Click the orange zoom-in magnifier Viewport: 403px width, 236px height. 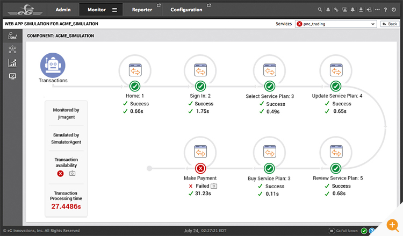[392, 225]
